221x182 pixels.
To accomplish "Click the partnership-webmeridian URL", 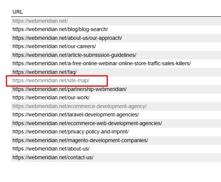I will [x=70, y=89].
